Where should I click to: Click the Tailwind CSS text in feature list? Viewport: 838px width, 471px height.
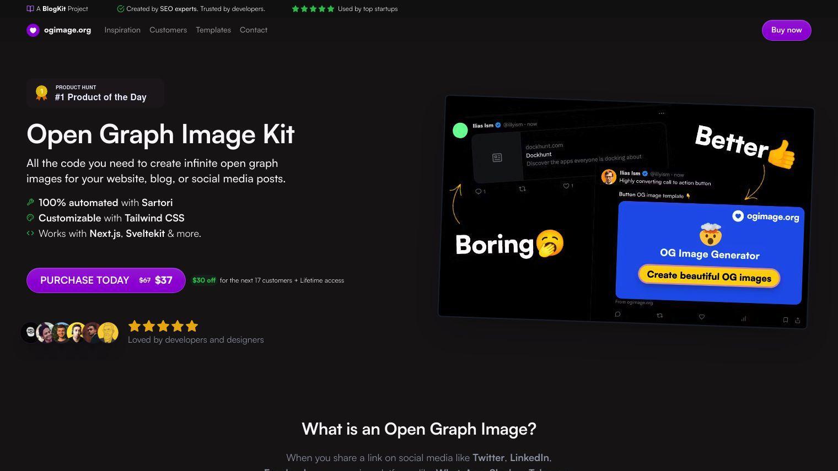[154, 218]
